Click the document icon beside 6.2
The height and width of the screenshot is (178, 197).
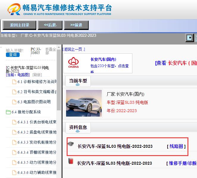[14, 92]
